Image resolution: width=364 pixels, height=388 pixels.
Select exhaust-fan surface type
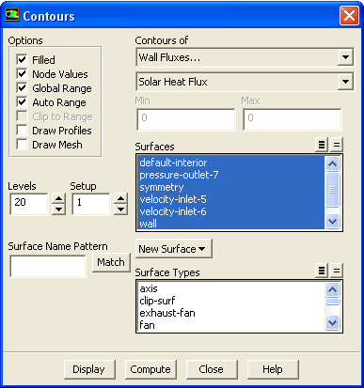[x=231, y=313]
